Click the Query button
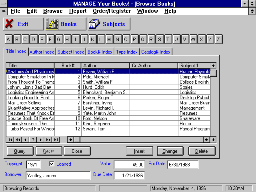Viewport: 256px width, 192px height. [20, 151]
